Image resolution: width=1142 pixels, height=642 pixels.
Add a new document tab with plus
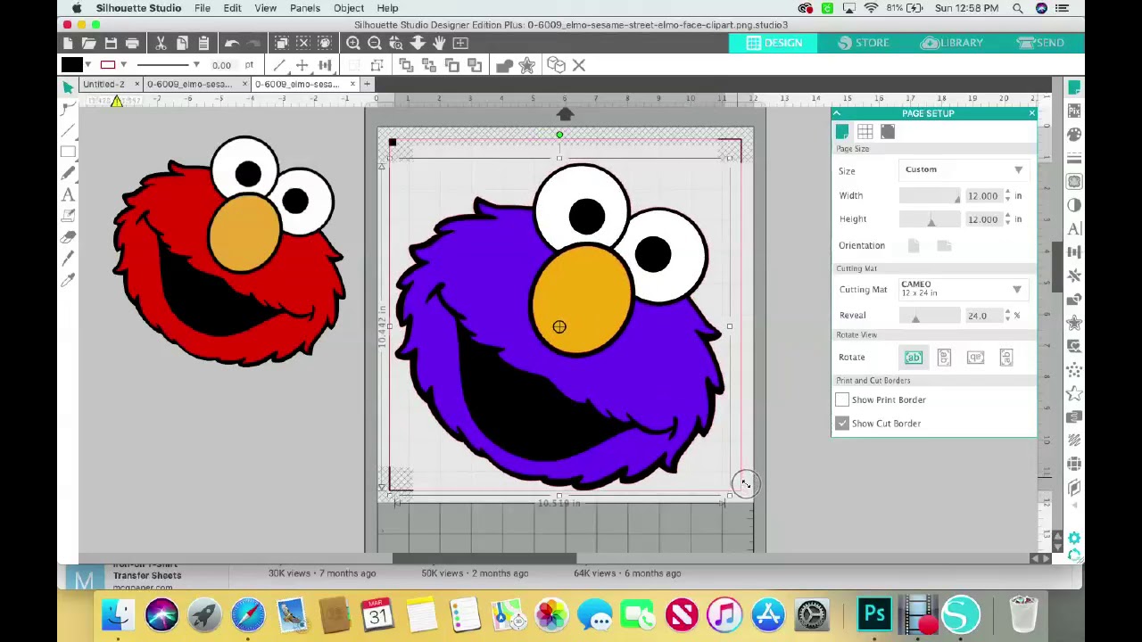pos(367,84)
